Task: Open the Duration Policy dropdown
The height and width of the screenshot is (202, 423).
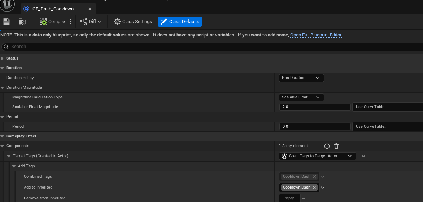Action: [x=301, y=78]
